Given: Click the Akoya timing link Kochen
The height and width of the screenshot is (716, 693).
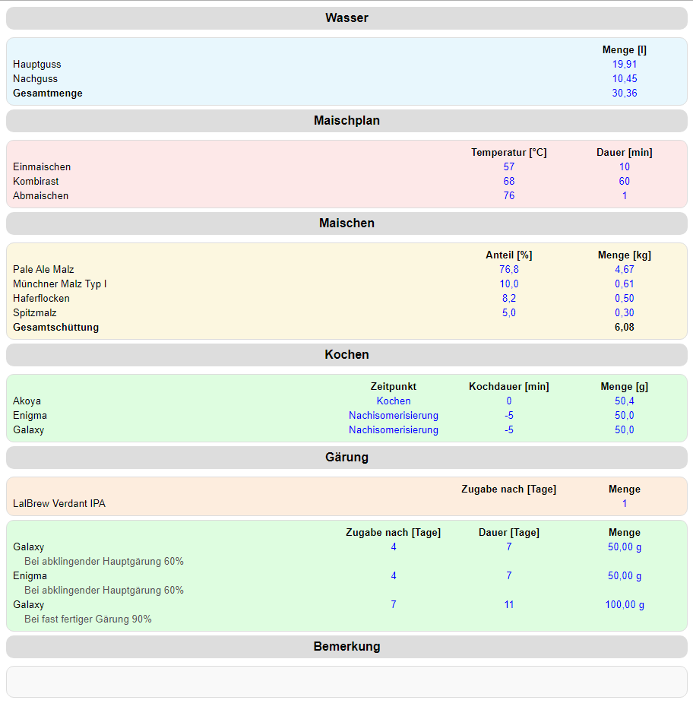Looking at the screenshot, I should click(393, 401).
